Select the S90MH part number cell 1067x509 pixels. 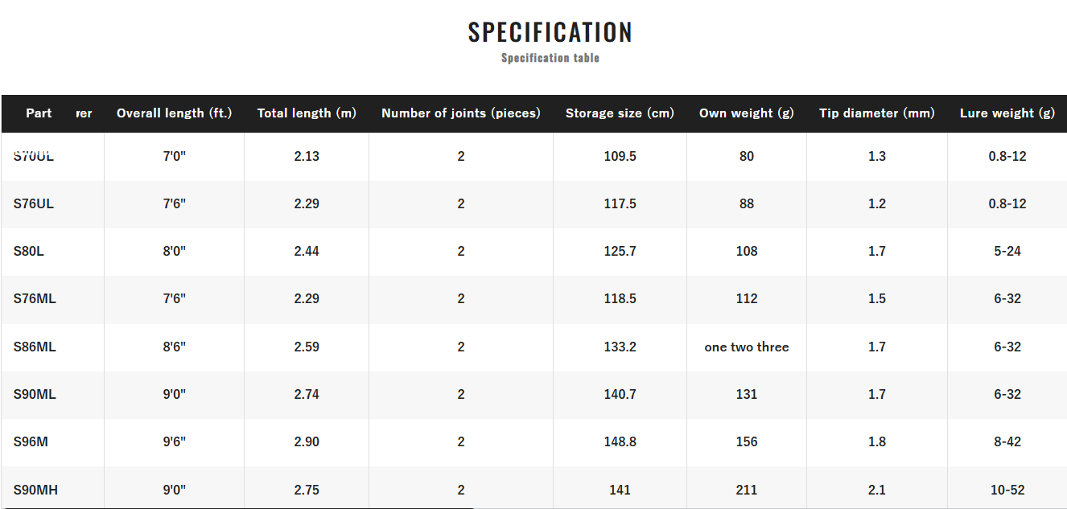(x=35, y=490)
